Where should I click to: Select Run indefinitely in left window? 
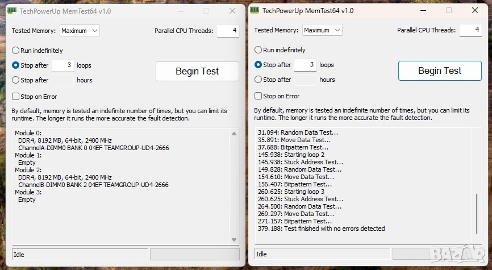pos(37,50)
